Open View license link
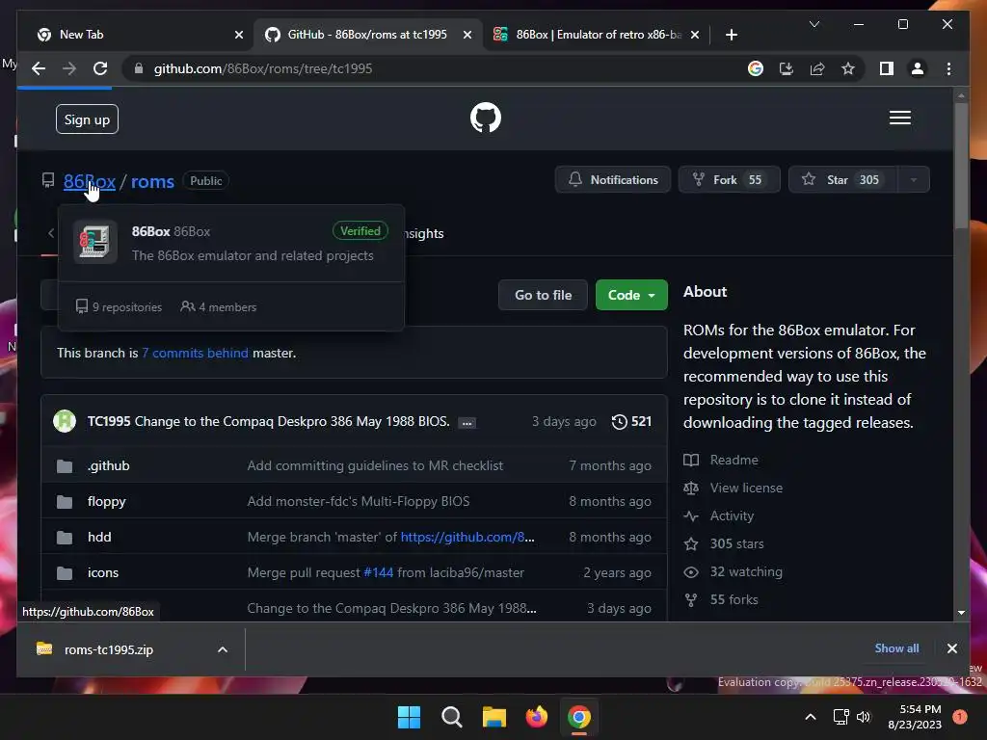 [x=746, y=488]
